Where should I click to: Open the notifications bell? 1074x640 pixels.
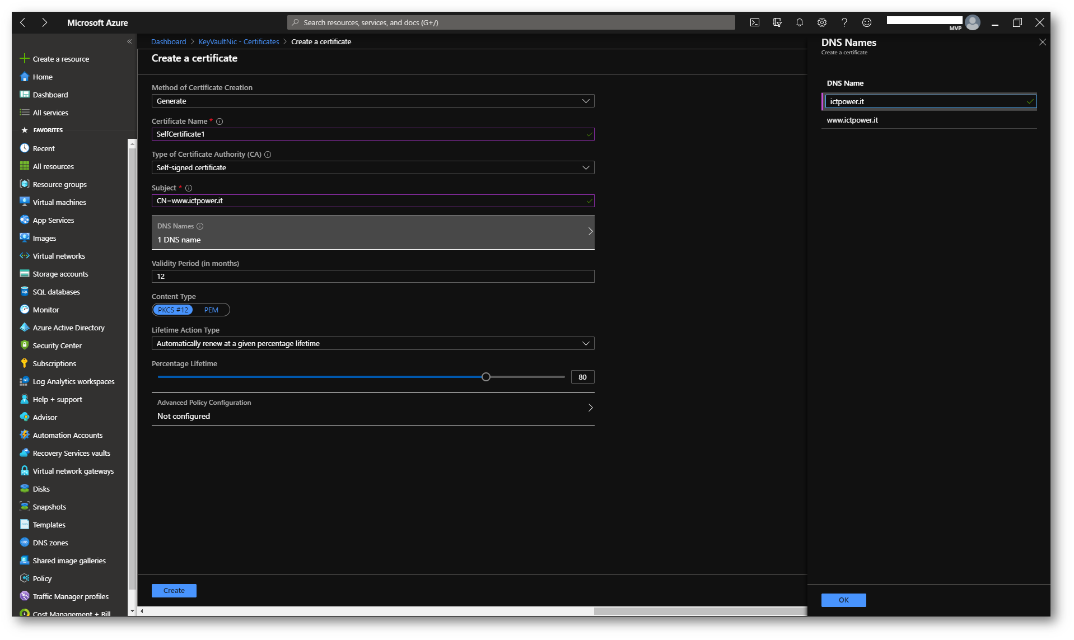coord(799,22)
